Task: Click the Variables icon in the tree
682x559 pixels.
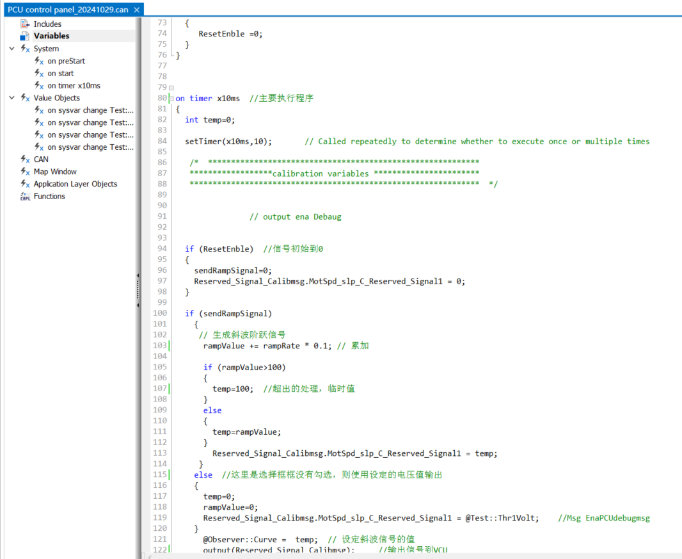Action: (x=25, y=36)
